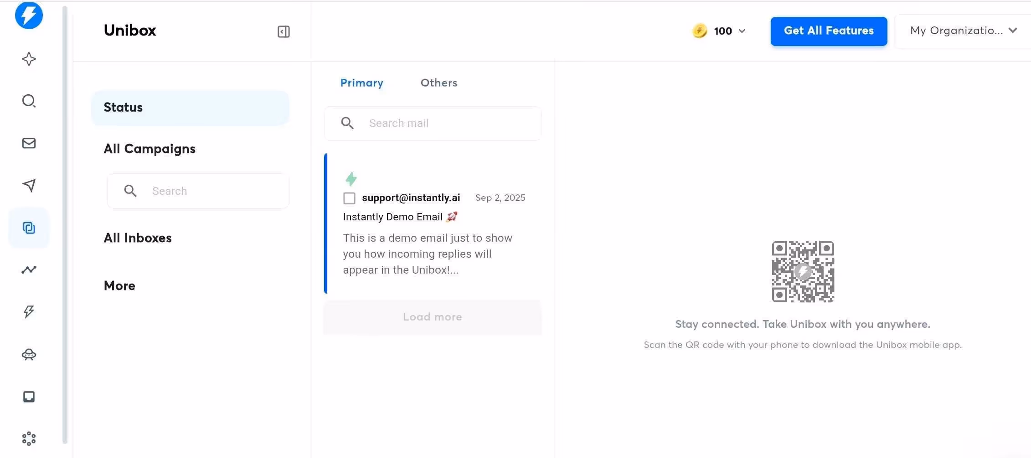Click the demo email preview text
This screenshot has height=458, width=1031.
pyautogui.click(x=428, y=254)
